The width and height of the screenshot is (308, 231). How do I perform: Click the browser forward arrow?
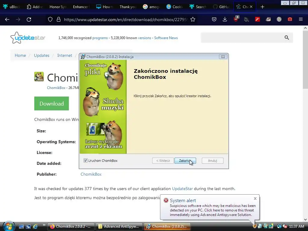[x=18, y=20]
